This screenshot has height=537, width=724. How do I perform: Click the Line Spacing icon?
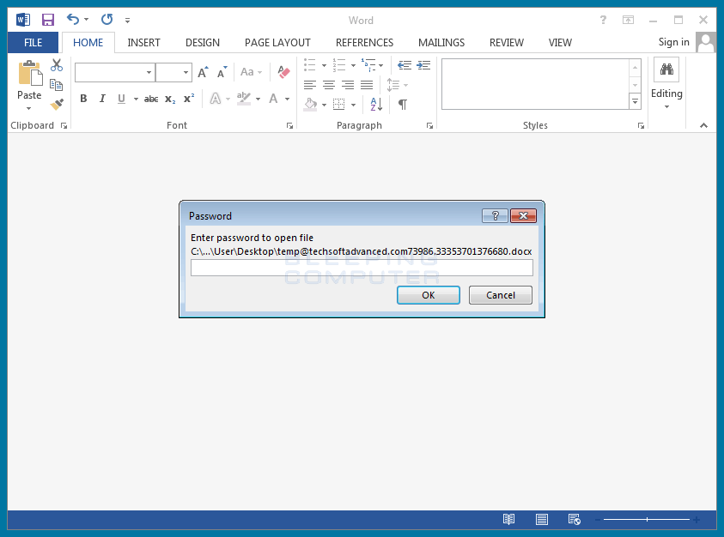click(x=393, y=85)
